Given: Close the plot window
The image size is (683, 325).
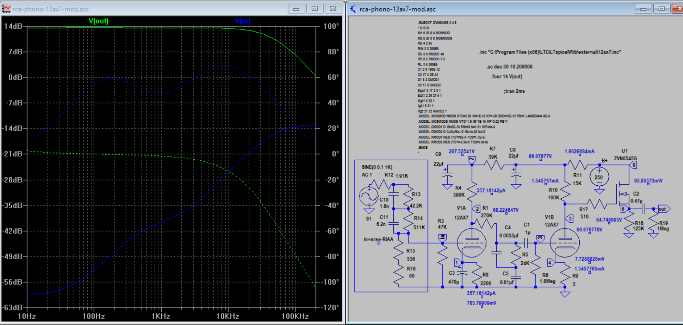Looking at the screenshot, I should [333, 9].
